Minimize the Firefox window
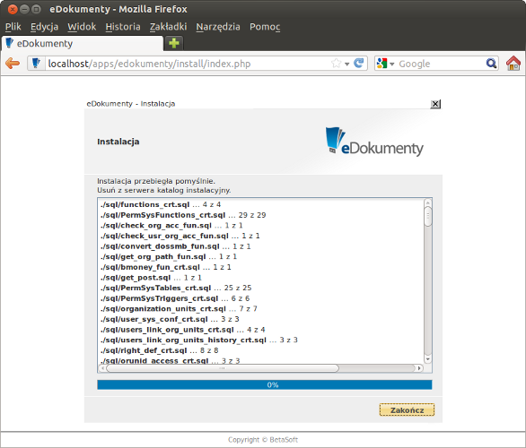The width and height of the screenshot is (526, 448). tap(24, 9)
